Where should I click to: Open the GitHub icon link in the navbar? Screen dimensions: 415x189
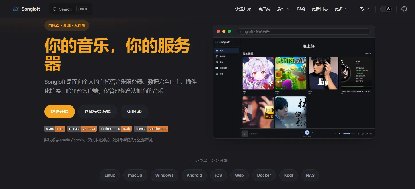coord(404,9)
